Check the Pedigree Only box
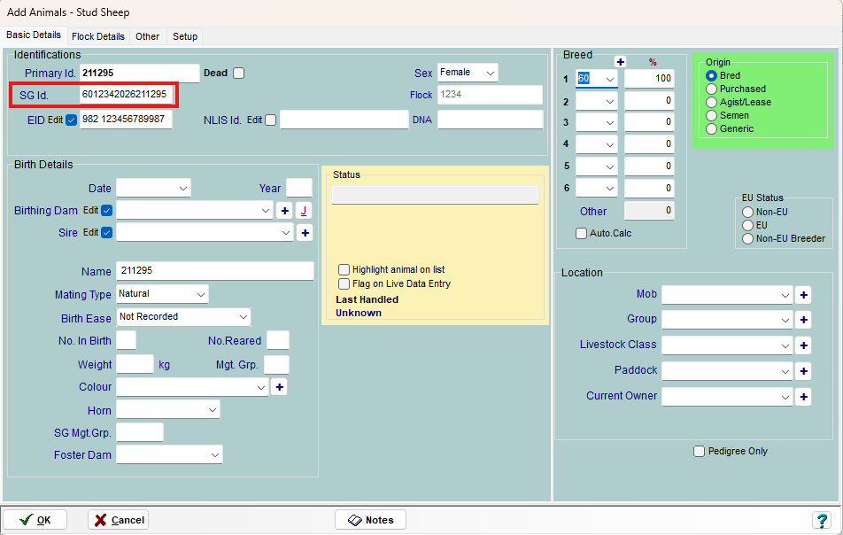 [x=699, y=452]
